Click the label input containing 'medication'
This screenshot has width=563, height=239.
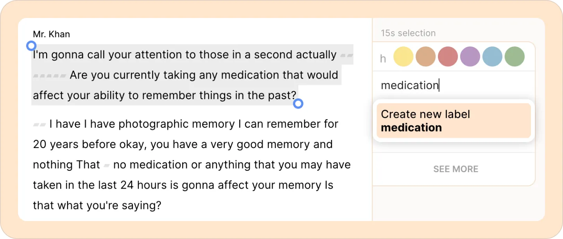pyautogui.click(x=454, y=85)
